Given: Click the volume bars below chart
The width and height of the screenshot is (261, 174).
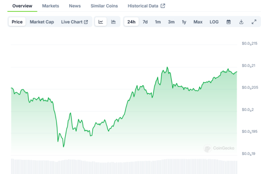Looking at the screenshot, I should (123, 166).
